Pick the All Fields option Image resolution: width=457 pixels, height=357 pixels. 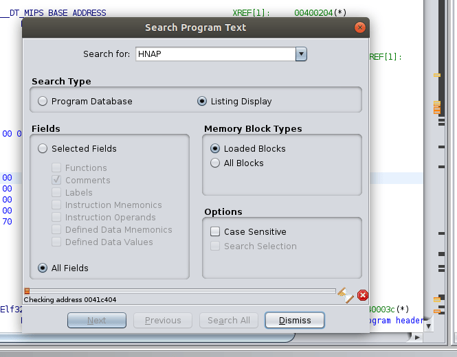43,268
